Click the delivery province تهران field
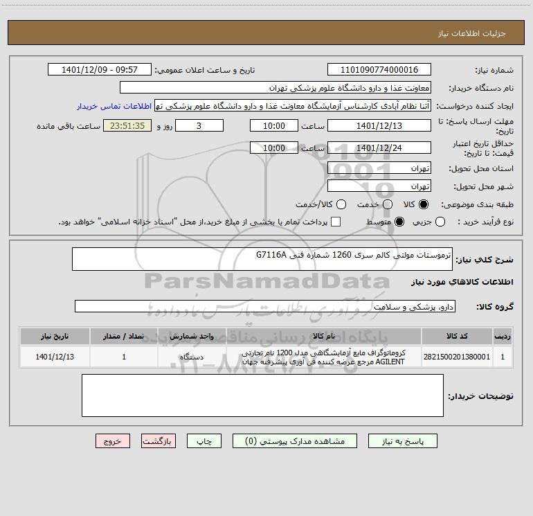 (379, 168)
